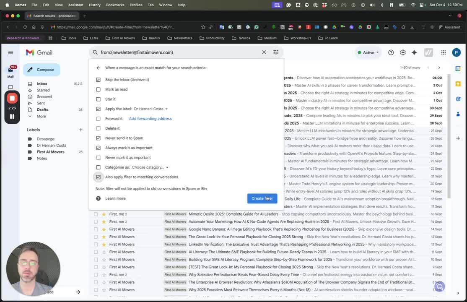Go to next page of results

[439, 68]
